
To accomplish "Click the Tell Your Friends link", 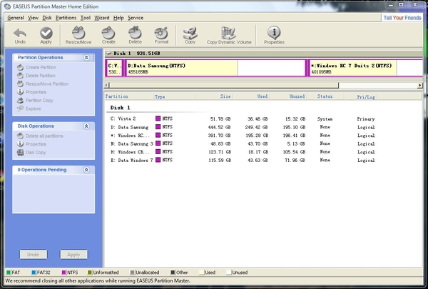I will pos(403,17).
